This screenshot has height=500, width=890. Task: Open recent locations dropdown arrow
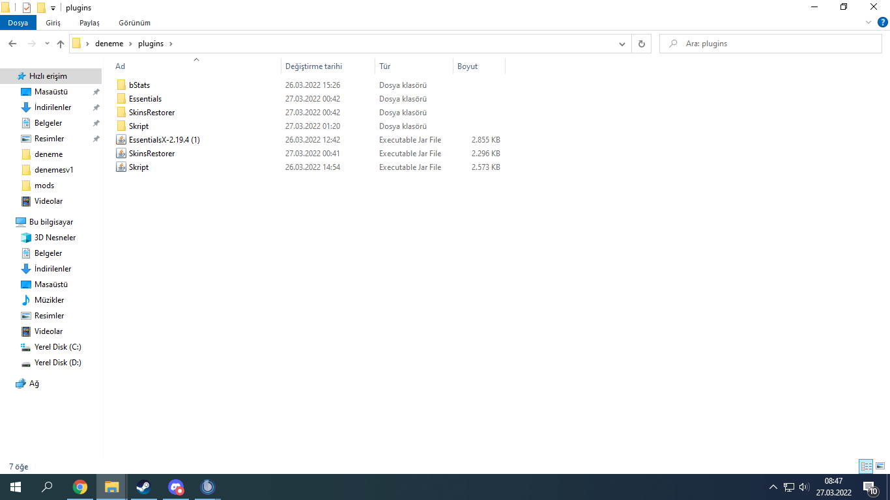click(x=47, y=44)
